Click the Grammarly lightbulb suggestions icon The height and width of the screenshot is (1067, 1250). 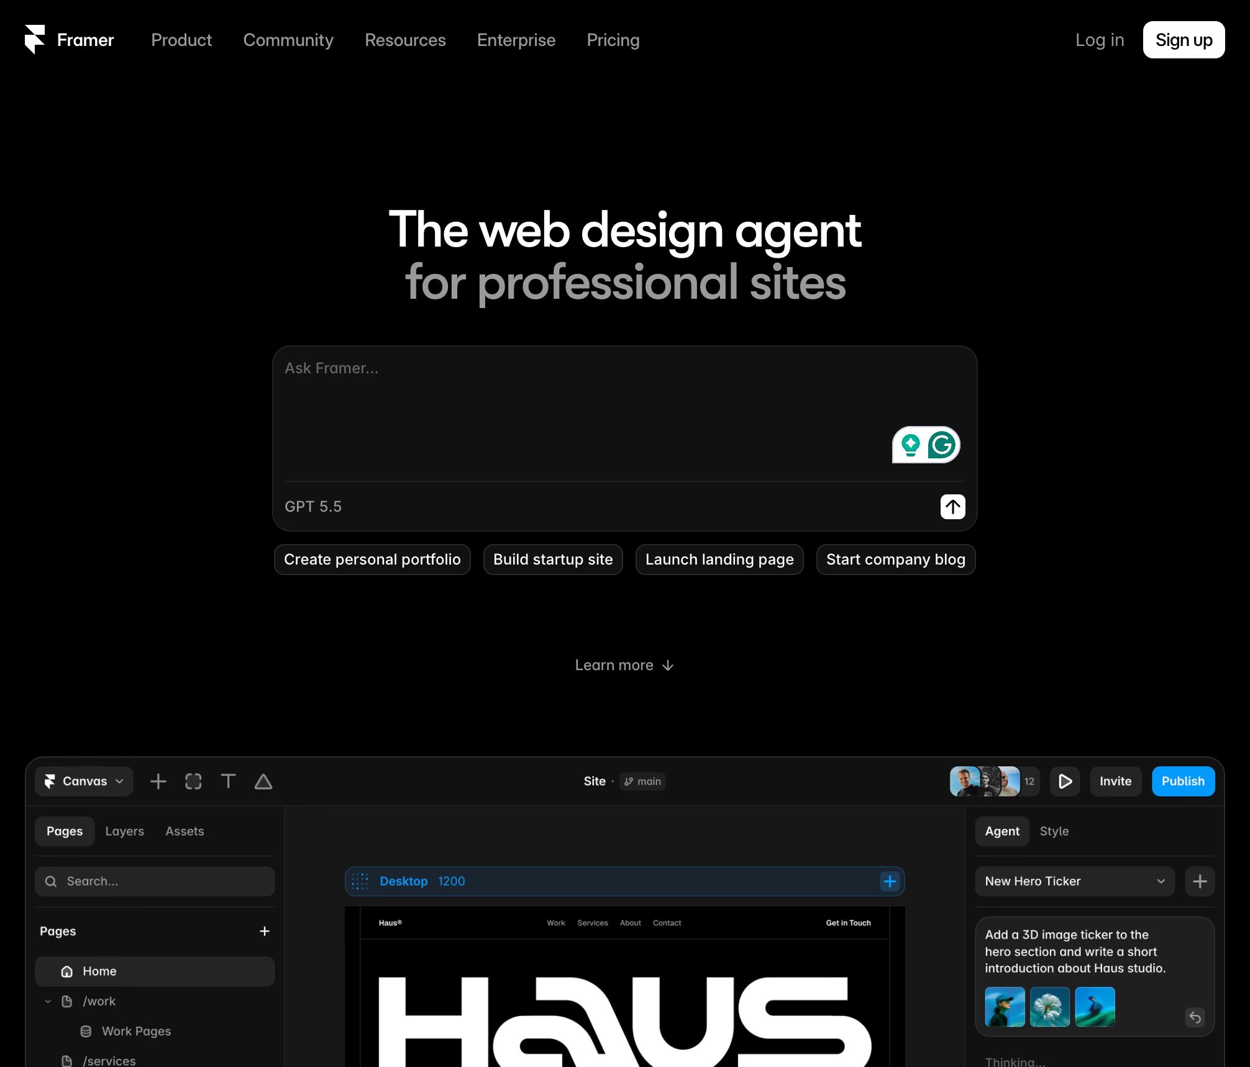(x=911, y=445)
